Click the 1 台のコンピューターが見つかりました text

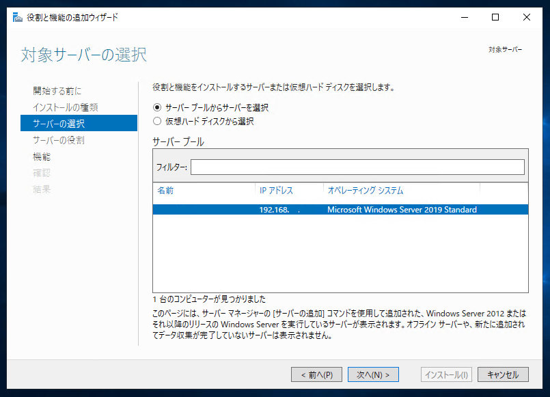tap(209, 299)
